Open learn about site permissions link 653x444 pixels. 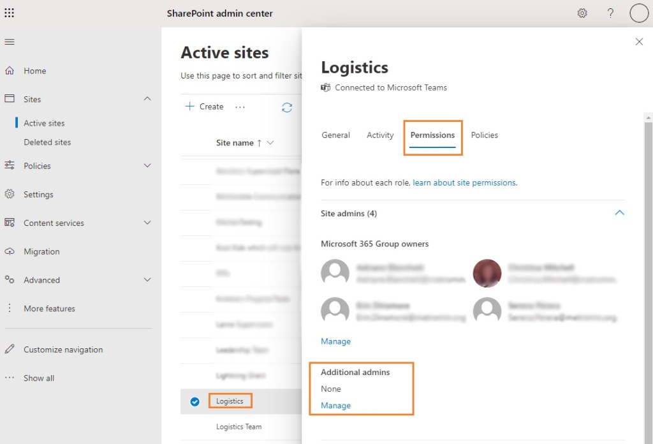tap(465, 182)
